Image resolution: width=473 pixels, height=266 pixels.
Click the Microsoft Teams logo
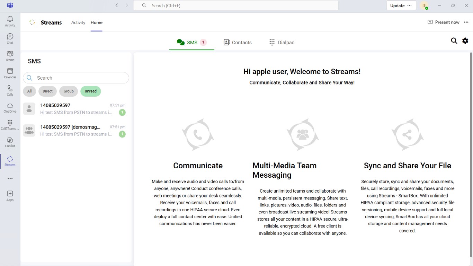(10, 6)
